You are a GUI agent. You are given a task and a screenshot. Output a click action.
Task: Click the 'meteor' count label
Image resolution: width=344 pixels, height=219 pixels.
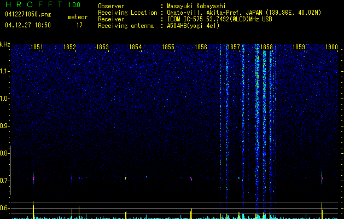78,17
